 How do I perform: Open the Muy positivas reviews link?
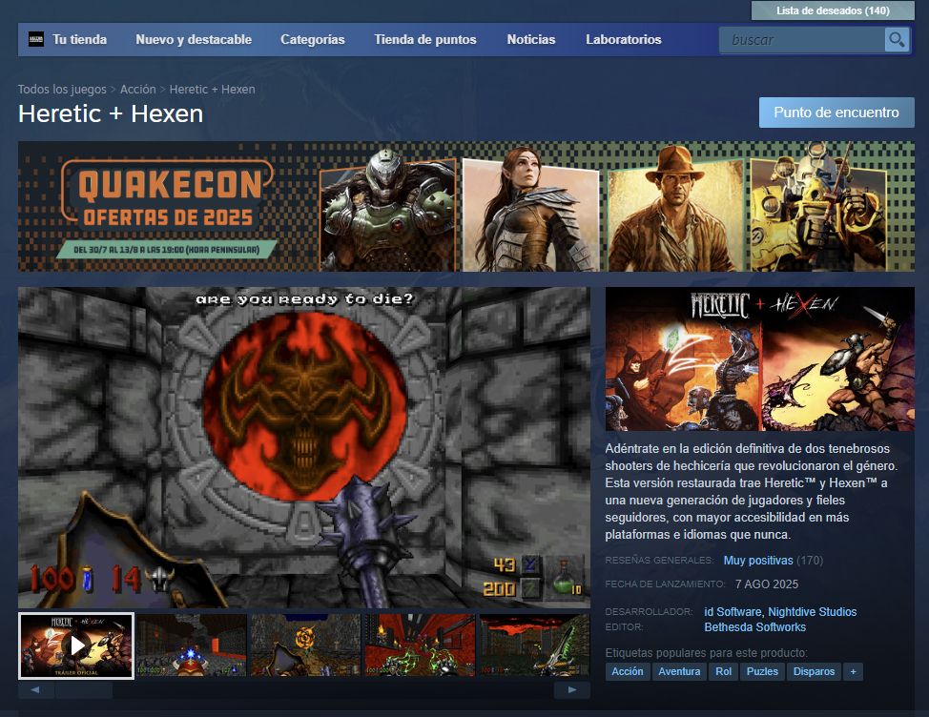[x=757, y=560]
